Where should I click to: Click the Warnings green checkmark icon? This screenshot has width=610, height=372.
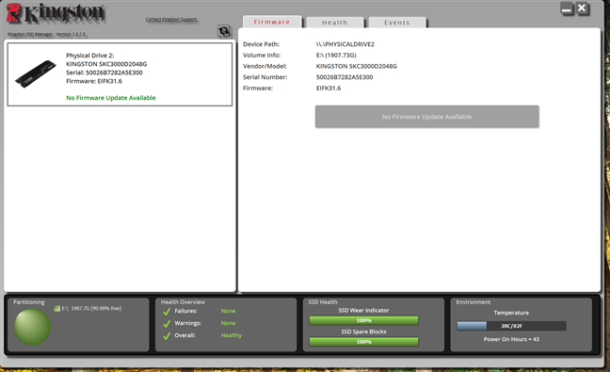click(167, 323)
